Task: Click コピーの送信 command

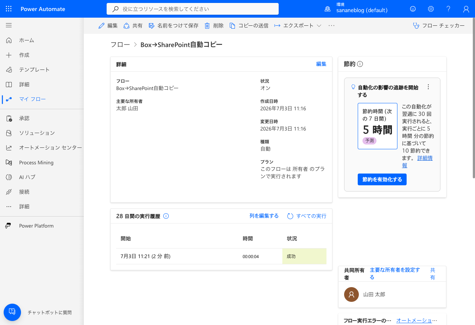Action: 249,26
